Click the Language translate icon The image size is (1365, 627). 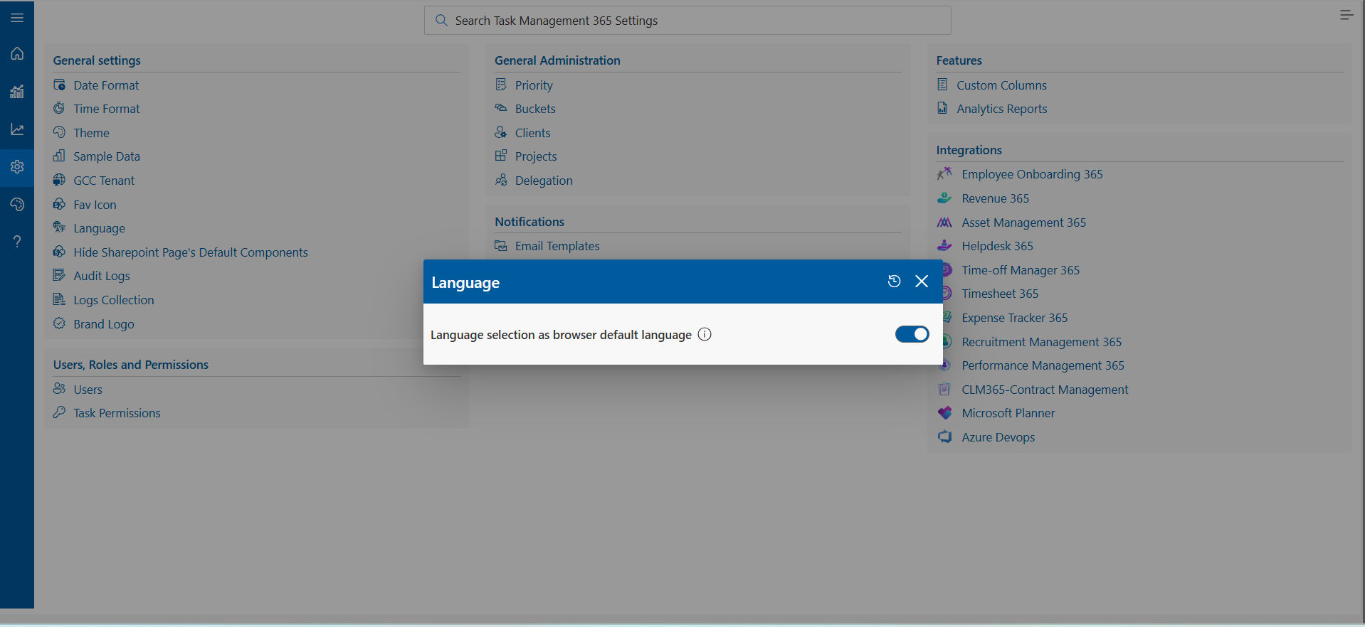(59, 227)
